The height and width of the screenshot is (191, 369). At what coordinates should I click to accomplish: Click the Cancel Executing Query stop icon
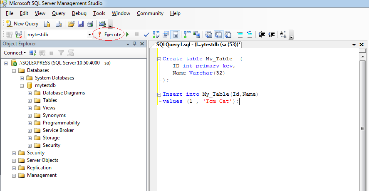136,35
